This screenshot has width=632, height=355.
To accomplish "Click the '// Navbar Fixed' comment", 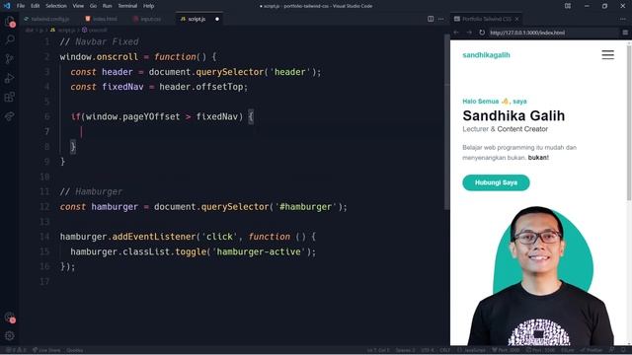I will 99,41.
